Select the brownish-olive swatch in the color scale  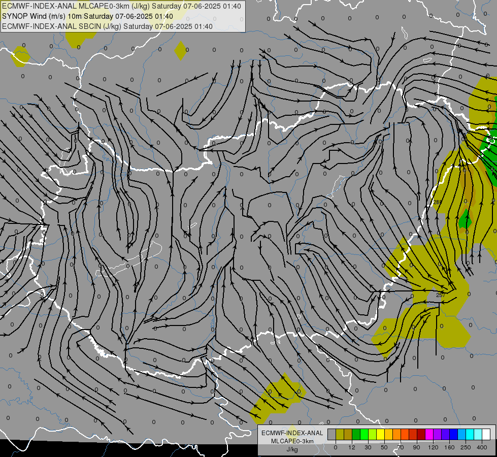pos(348,434)
